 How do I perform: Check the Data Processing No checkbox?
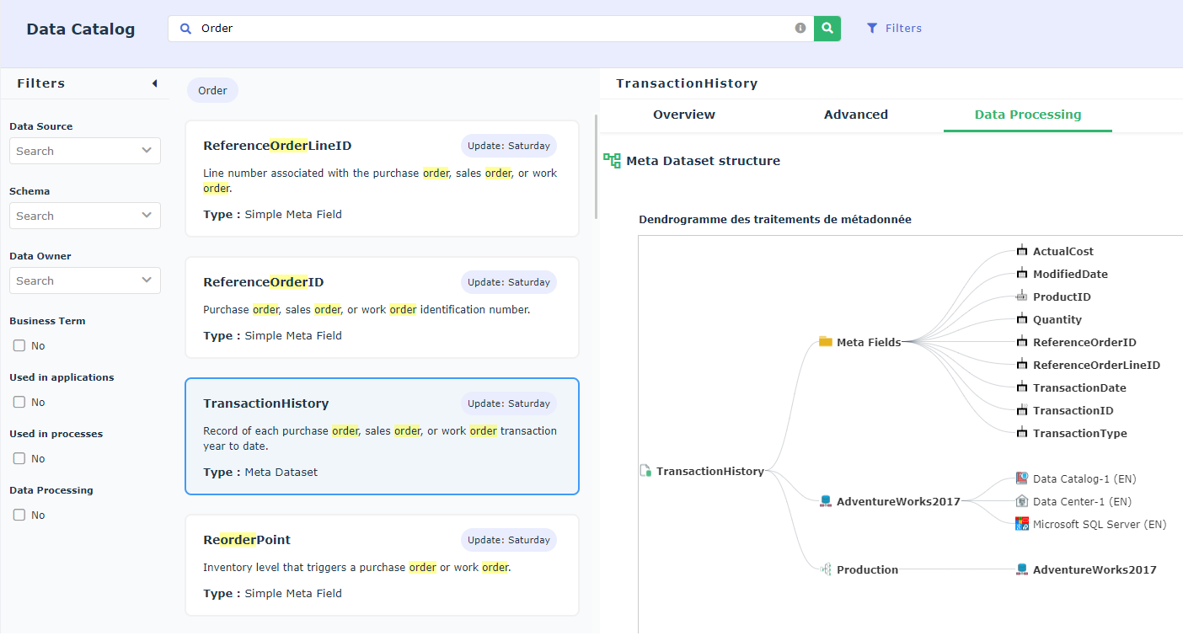click(19, 515)
